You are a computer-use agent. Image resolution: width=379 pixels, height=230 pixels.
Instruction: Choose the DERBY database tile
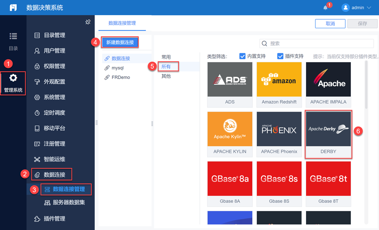click(328, 134)
